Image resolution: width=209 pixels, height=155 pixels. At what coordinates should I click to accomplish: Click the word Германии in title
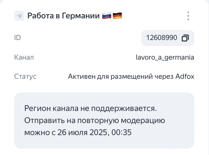(x=81, y=16)
